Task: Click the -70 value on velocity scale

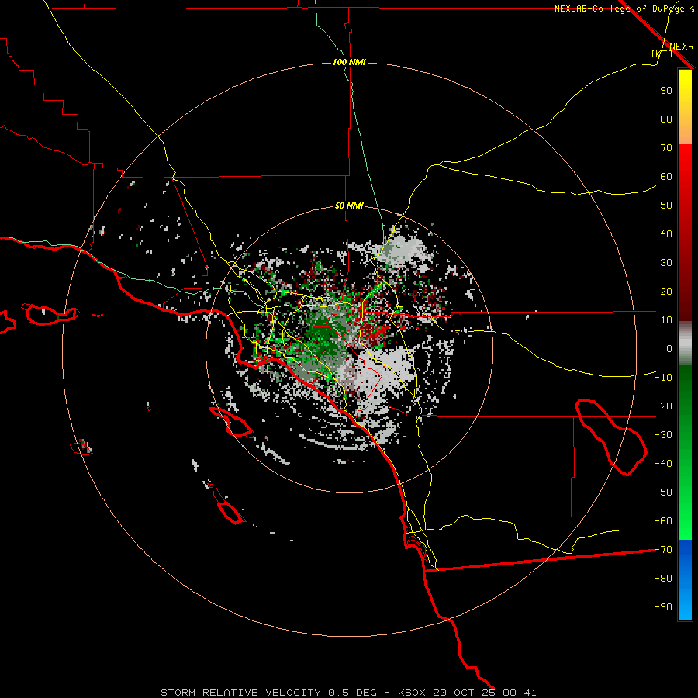Action: coord(663,550)
